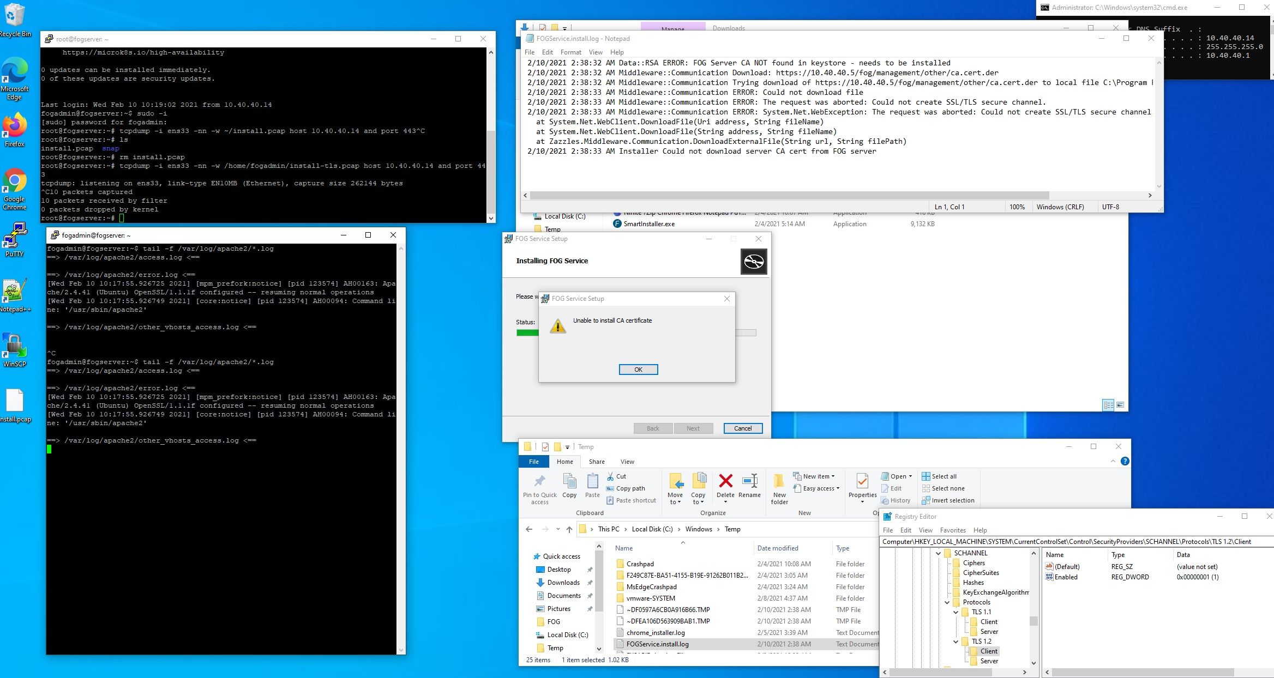Open Registry Editor Favorites menu
The height and width of the screenshot is (678, 1274).
click(x=953, y=530)
